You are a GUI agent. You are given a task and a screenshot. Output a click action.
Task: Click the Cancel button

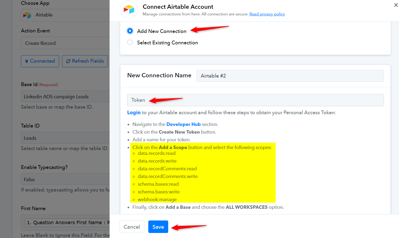click(x=132, y=227)
